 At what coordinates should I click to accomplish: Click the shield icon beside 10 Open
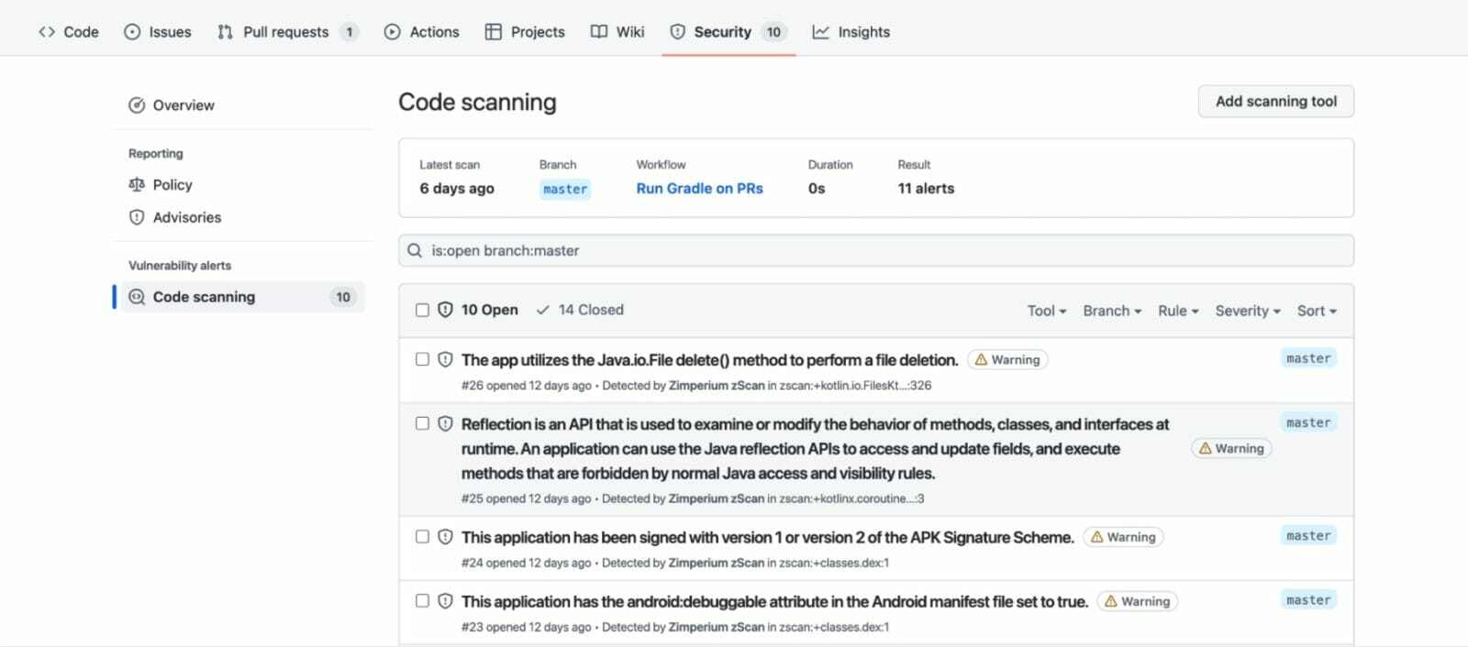(x=445, y=310)
